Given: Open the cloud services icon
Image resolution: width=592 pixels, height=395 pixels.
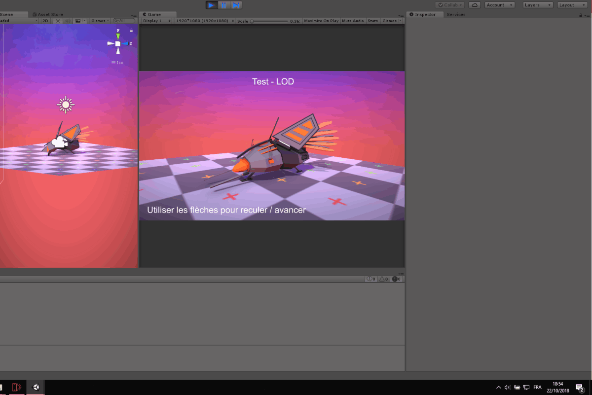Looking at the screenshot, I should click(474, 5).
